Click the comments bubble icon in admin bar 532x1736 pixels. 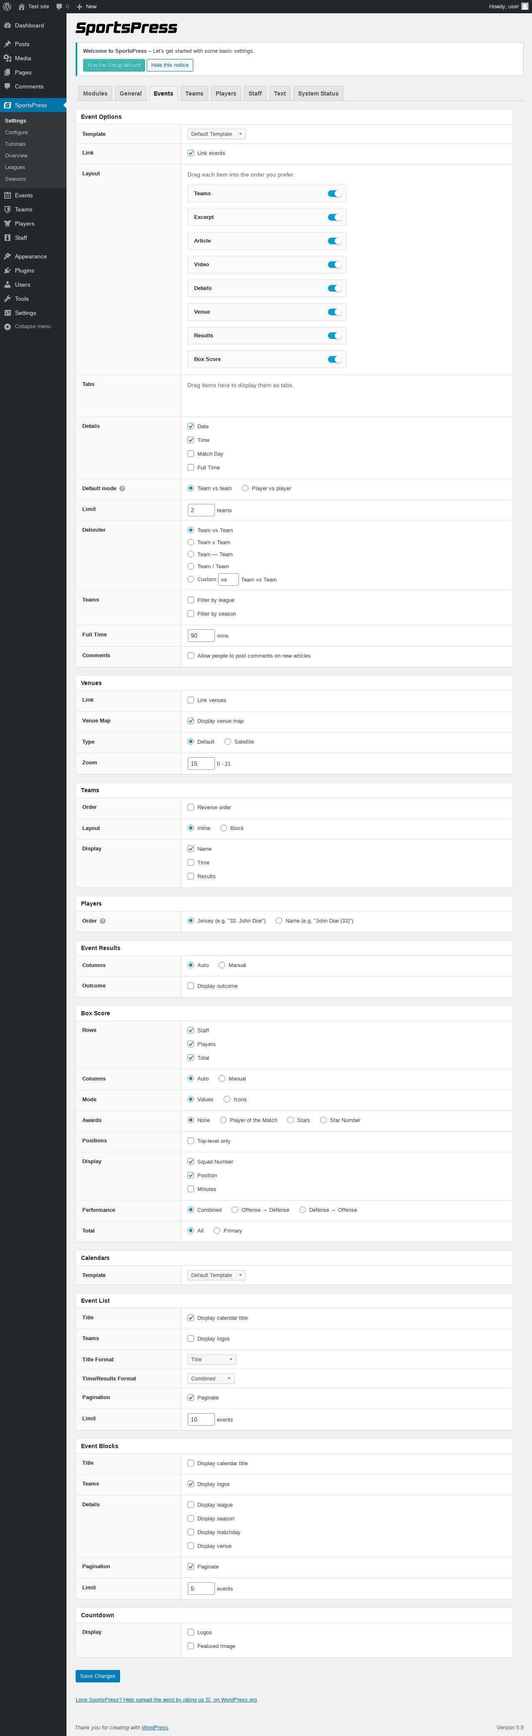59,7
